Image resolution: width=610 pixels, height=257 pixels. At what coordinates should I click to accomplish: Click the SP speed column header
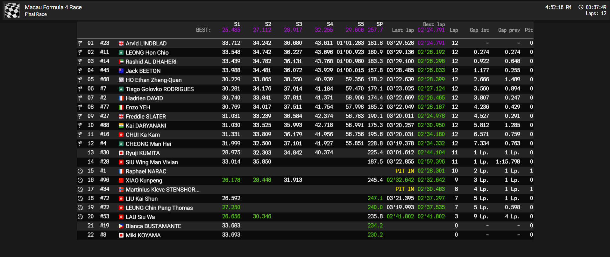(x=379, y=24)
